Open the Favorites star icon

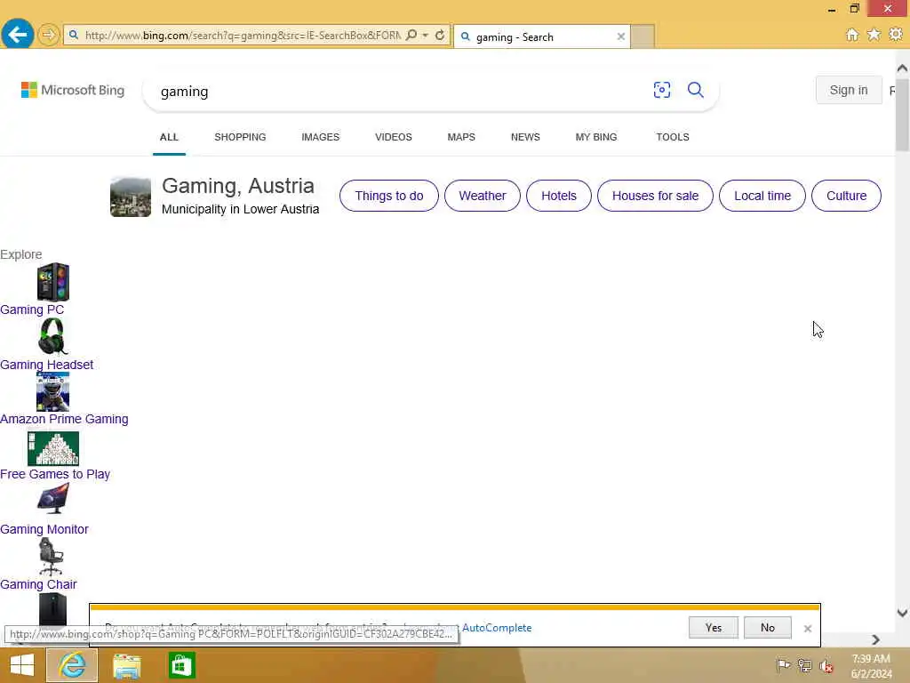[874, 35]
